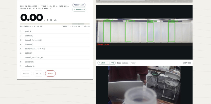Select step 1 grab_A

[55, 31]
